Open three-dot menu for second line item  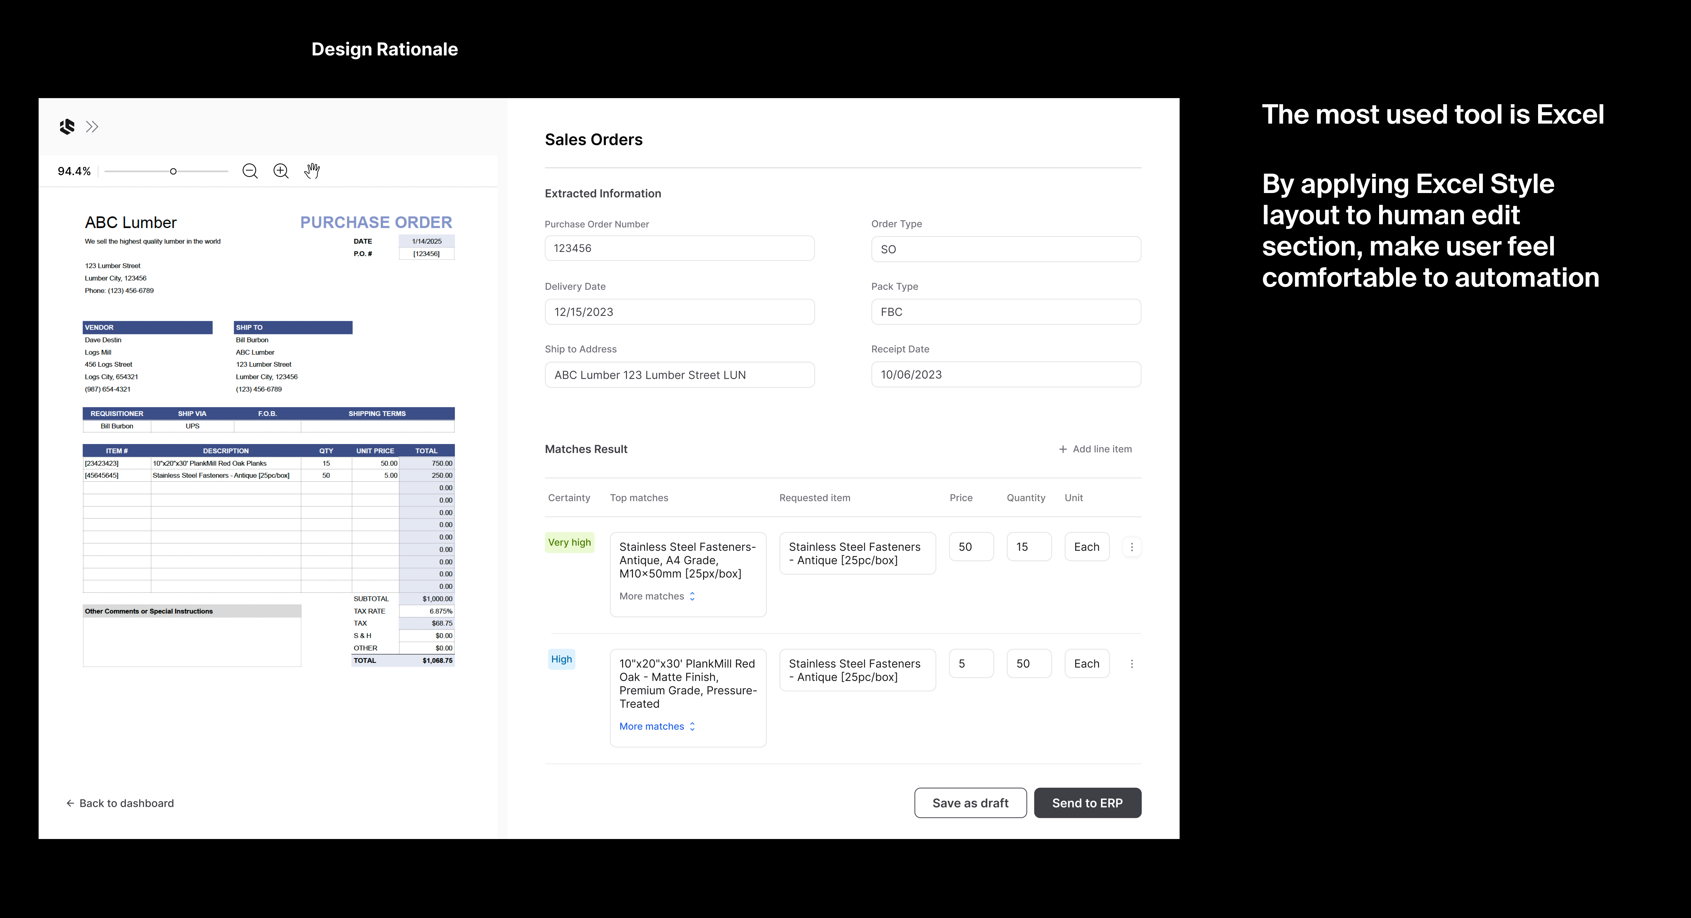coord(1132,664)
